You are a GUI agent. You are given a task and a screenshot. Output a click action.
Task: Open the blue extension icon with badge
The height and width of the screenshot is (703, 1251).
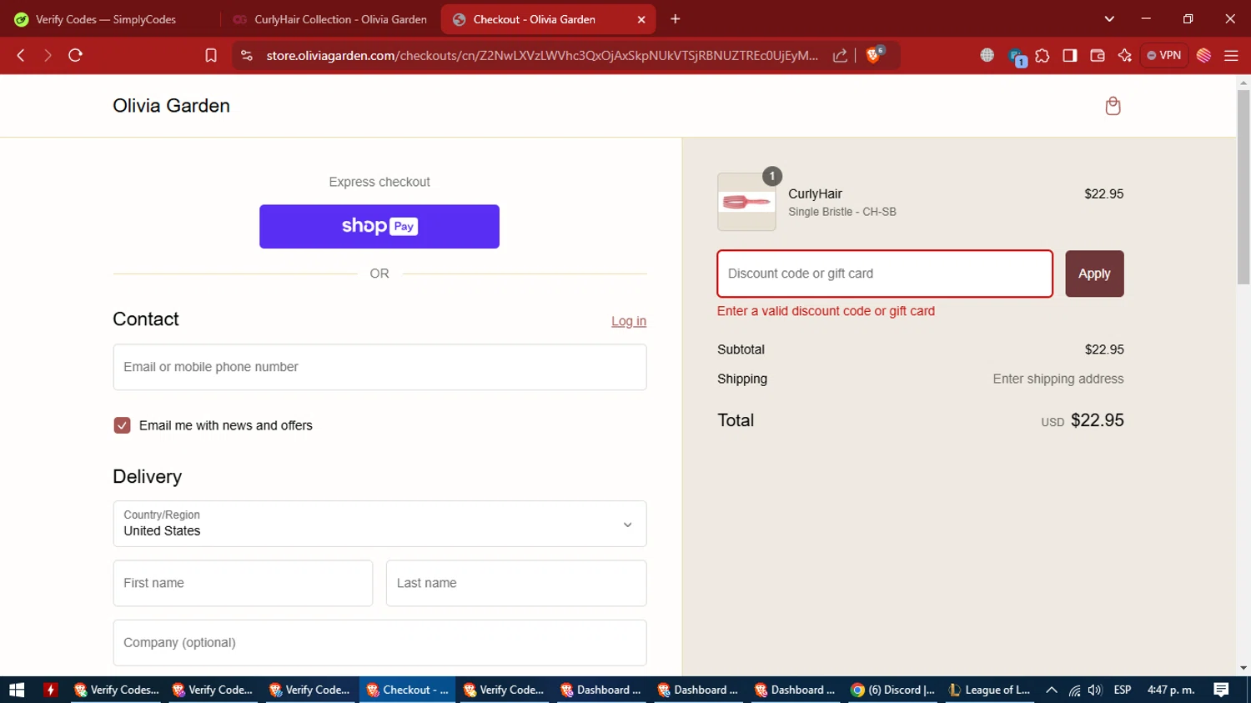coord(1017,57)
